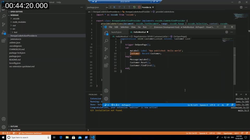Click CRLF end of line in status bar

[x=219, y=133]
